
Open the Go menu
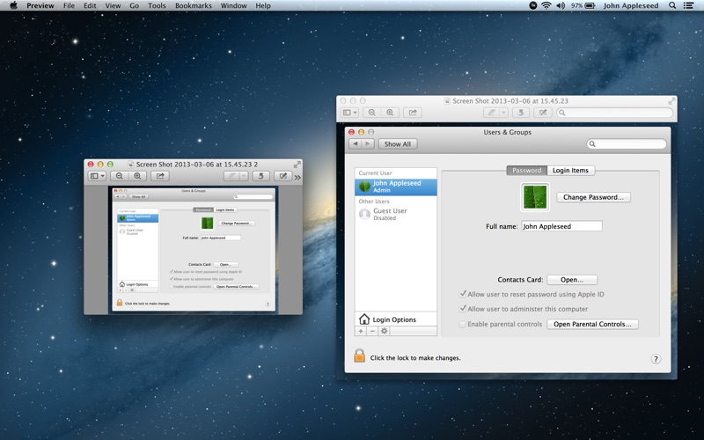pyautogui.click(x=134, y=5)
